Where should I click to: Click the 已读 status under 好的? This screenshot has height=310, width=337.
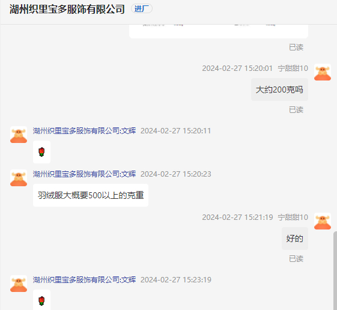(x=296, y=258)
